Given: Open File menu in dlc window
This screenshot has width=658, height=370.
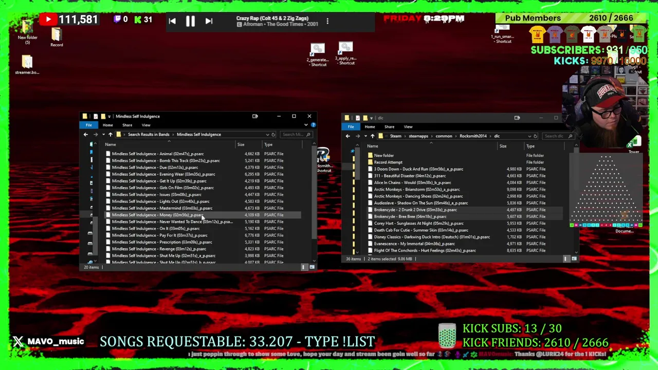Looking at the screenshot, I should coord(351,126).
